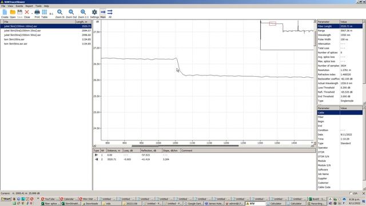Click the graph vertical scrollbar up arrow
Screen dimensions: 366x206
coord(315,21)
